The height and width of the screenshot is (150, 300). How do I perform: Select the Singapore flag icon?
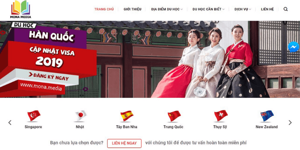[x=34, y=116]
